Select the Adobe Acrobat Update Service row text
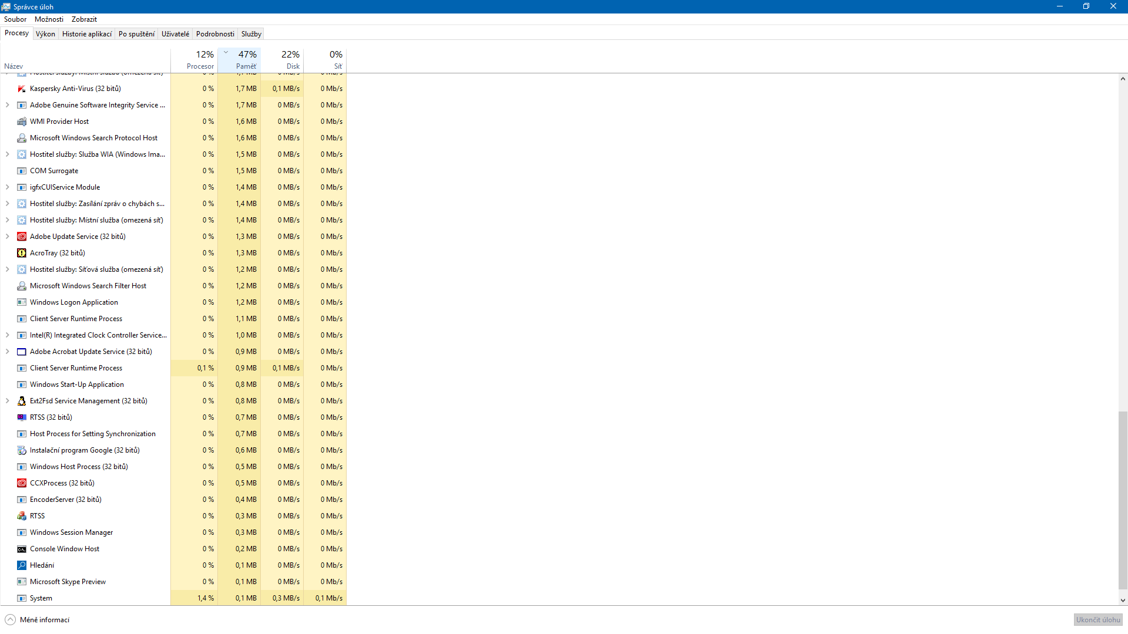This screenshot has height=634, width=1128. pos(91,352)
